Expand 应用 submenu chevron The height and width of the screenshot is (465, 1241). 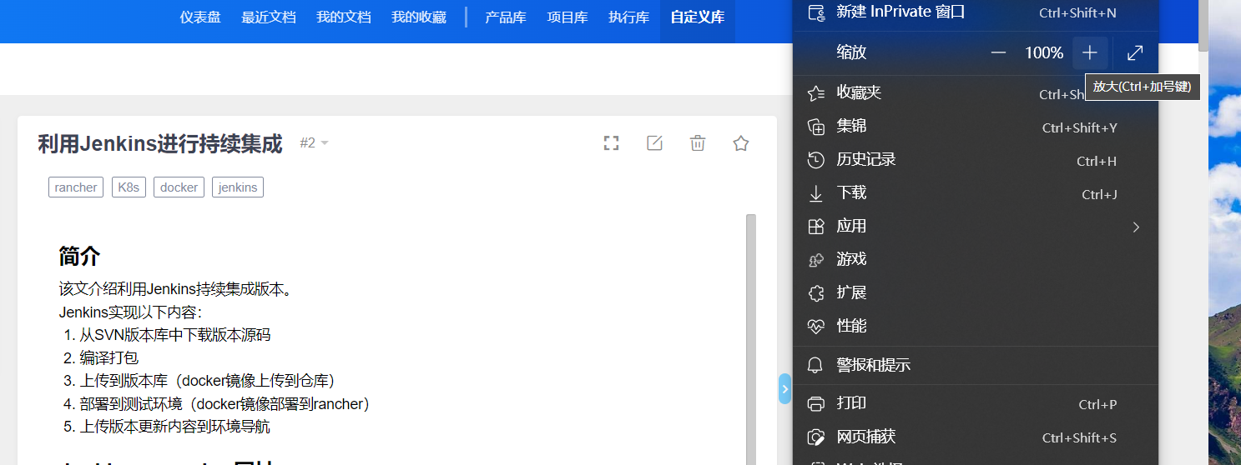tap(1136, 227)
